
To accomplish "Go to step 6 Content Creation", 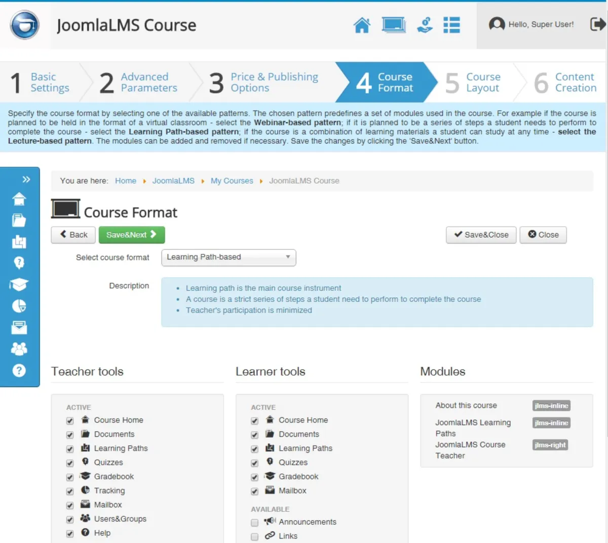I will [565, 82].
